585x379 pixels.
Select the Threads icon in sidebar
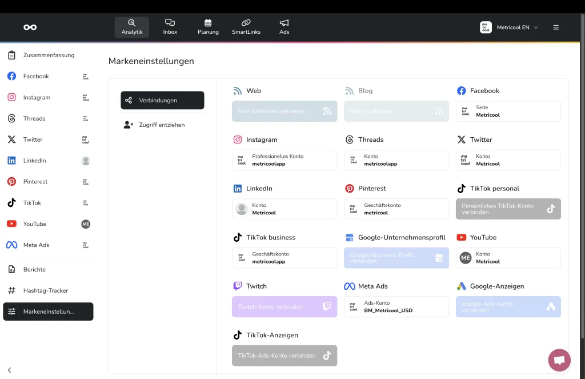[x=11, y=118]
